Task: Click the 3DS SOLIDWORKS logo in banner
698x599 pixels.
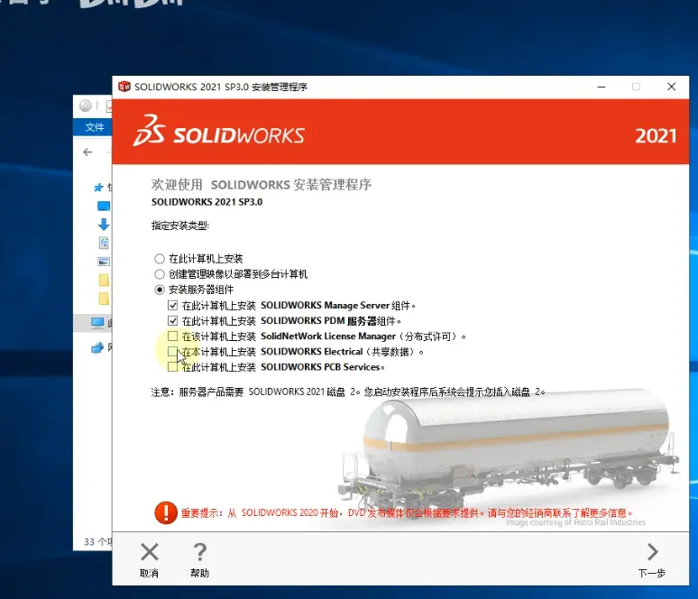Action: point(218,131)
